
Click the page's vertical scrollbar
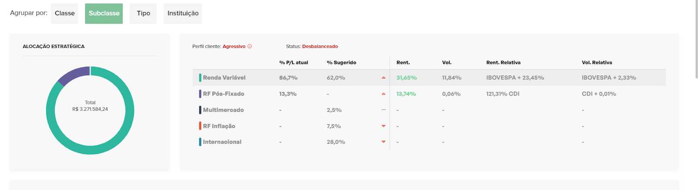[696, 39]
